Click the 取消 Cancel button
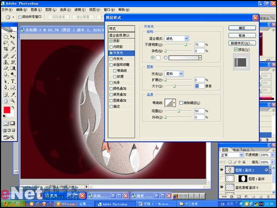 pos(242,36)
